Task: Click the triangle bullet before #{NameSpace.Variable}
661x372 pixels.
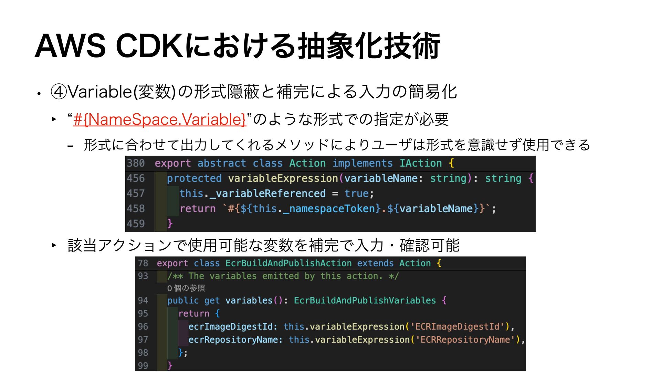Action: 54,119
